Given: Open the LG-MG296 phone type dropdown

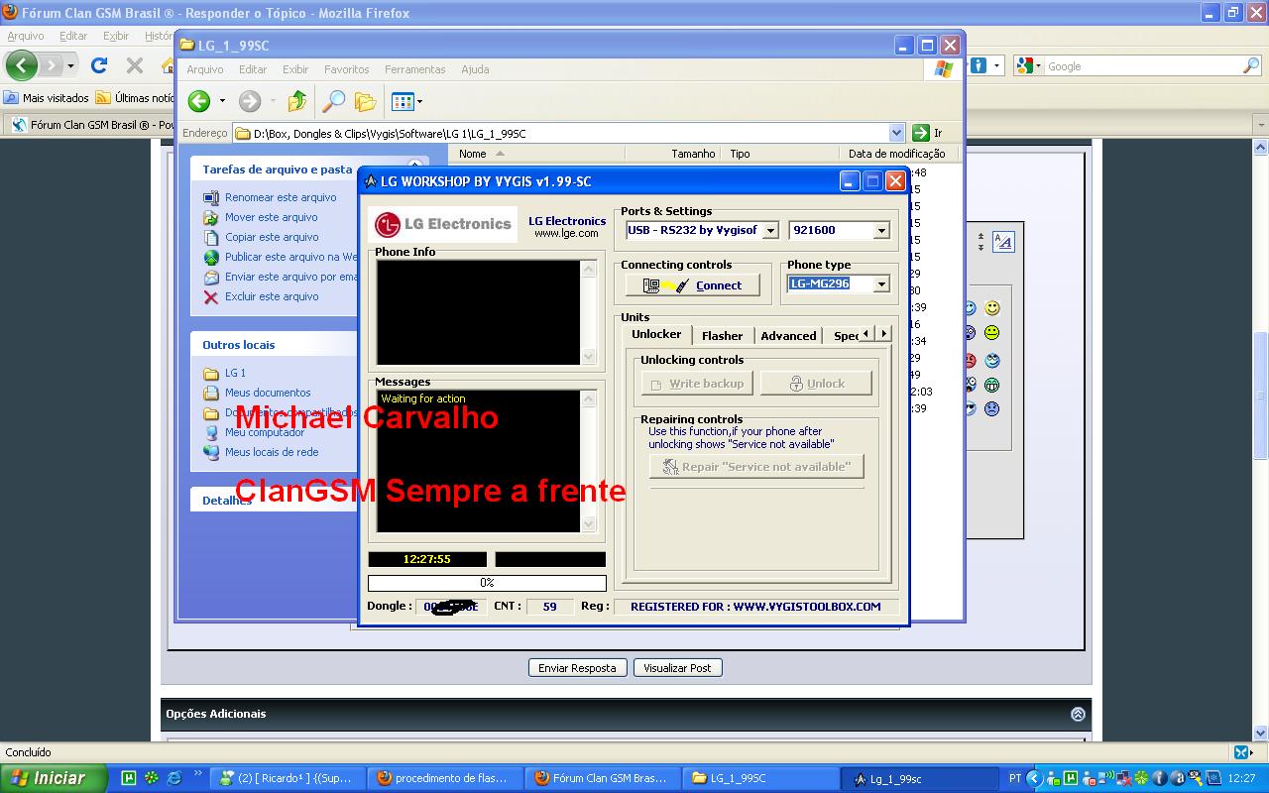Looking at the screenshot, I should point(881,283).
